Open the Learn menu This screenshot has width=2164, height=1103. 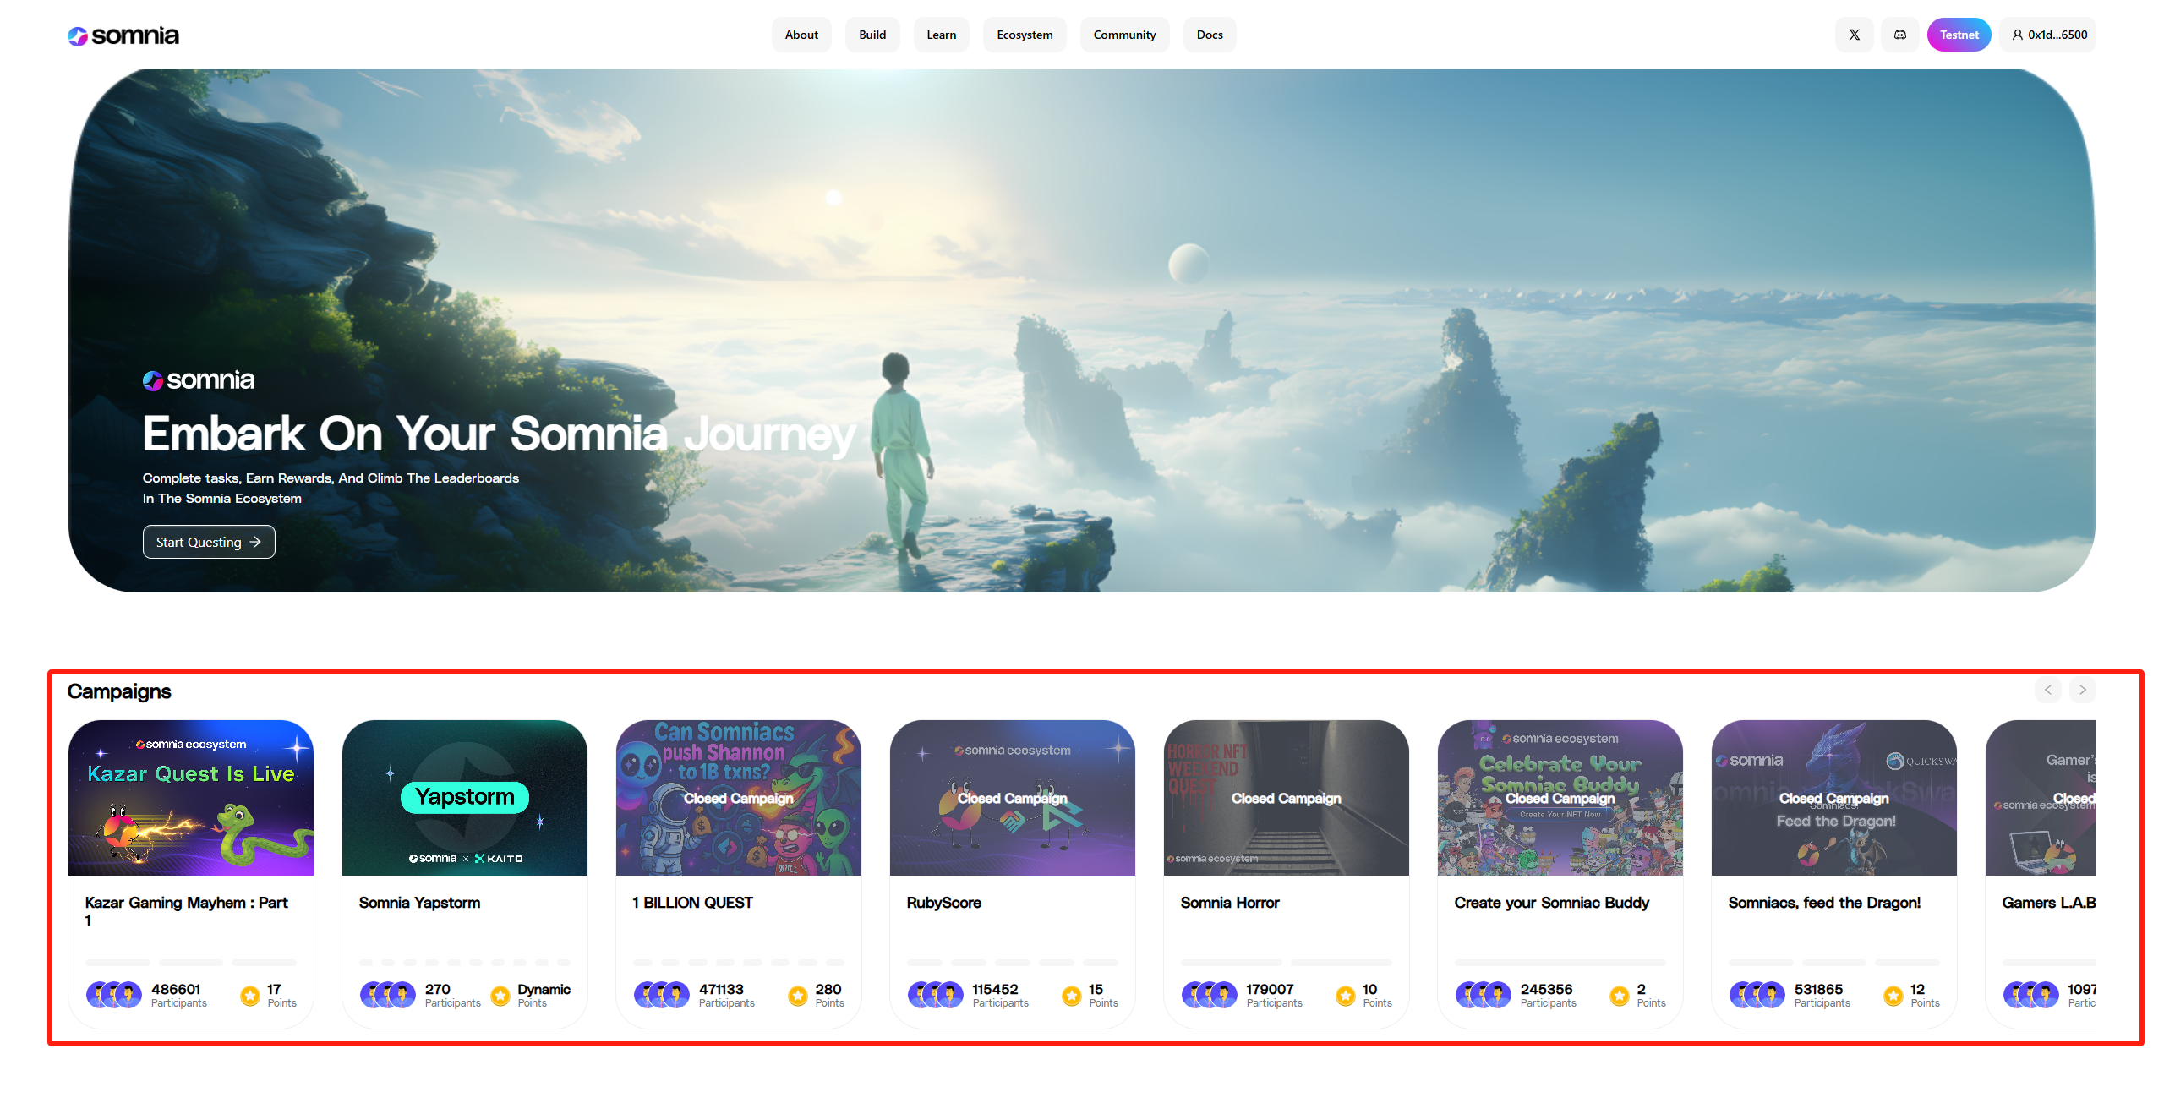(x=941, y=35)
